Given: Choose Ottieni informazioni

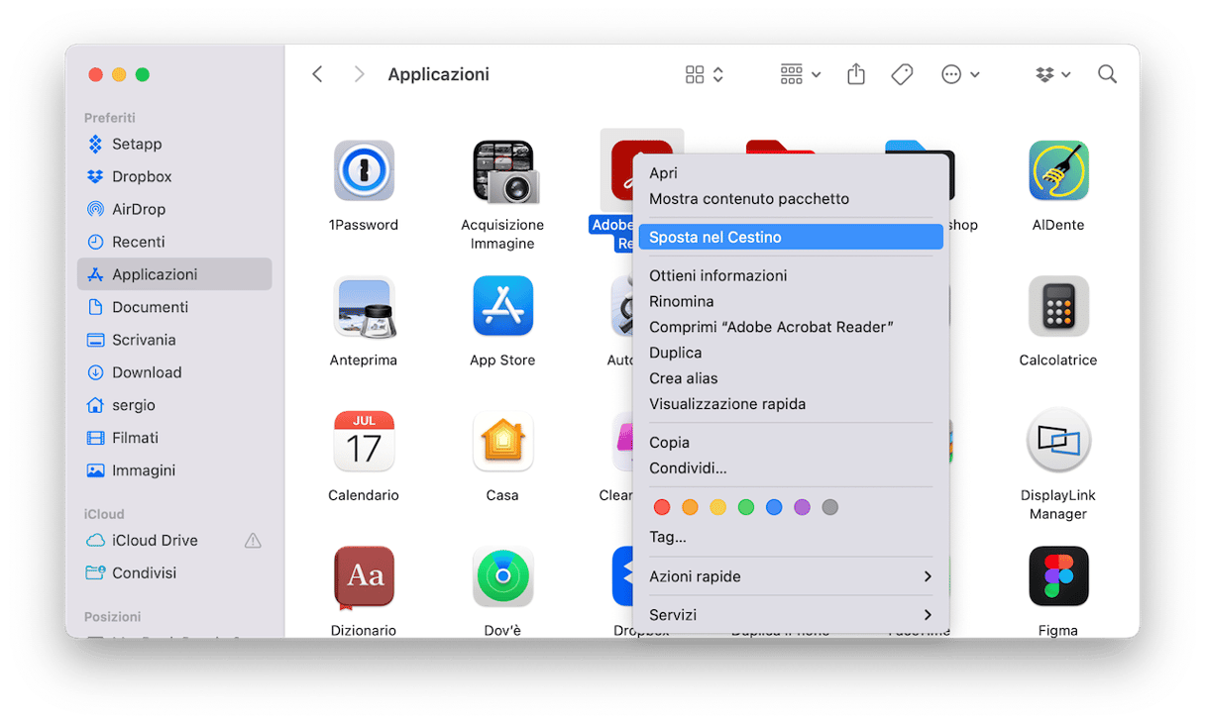Looking at the screenshot, I should coord(791,275).
